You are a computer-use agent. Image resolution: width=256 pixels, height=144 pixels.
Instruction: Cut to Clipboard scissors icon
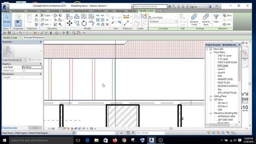(x=36, y=15)
